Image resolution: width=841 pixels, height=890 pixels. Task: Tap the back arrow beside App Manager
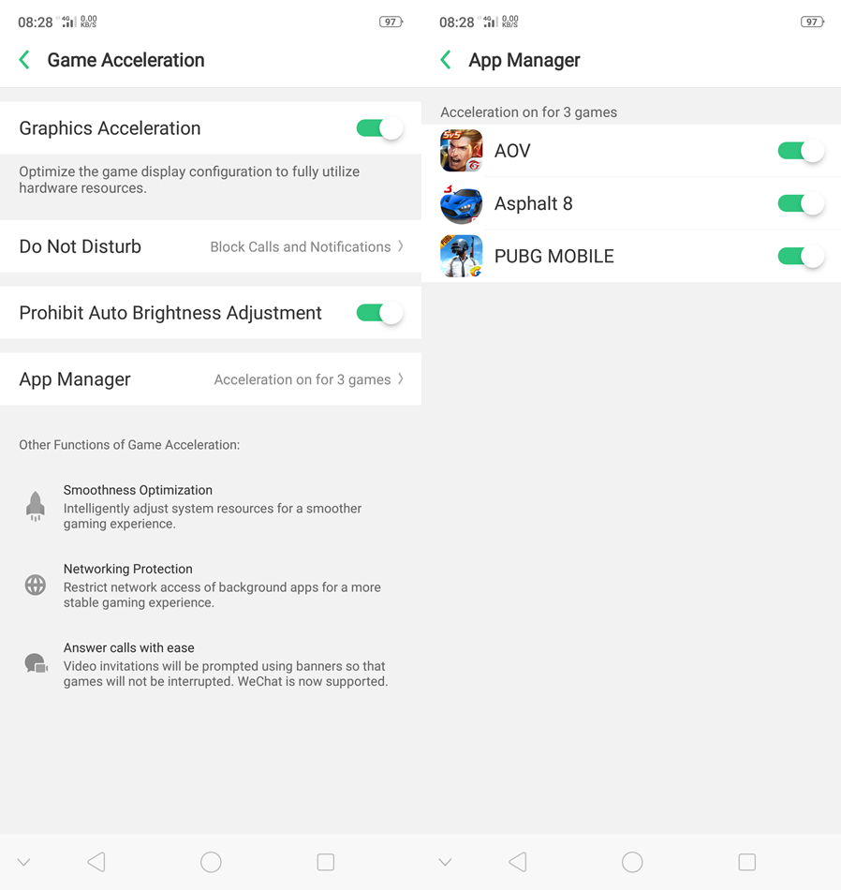pos(446,60)
